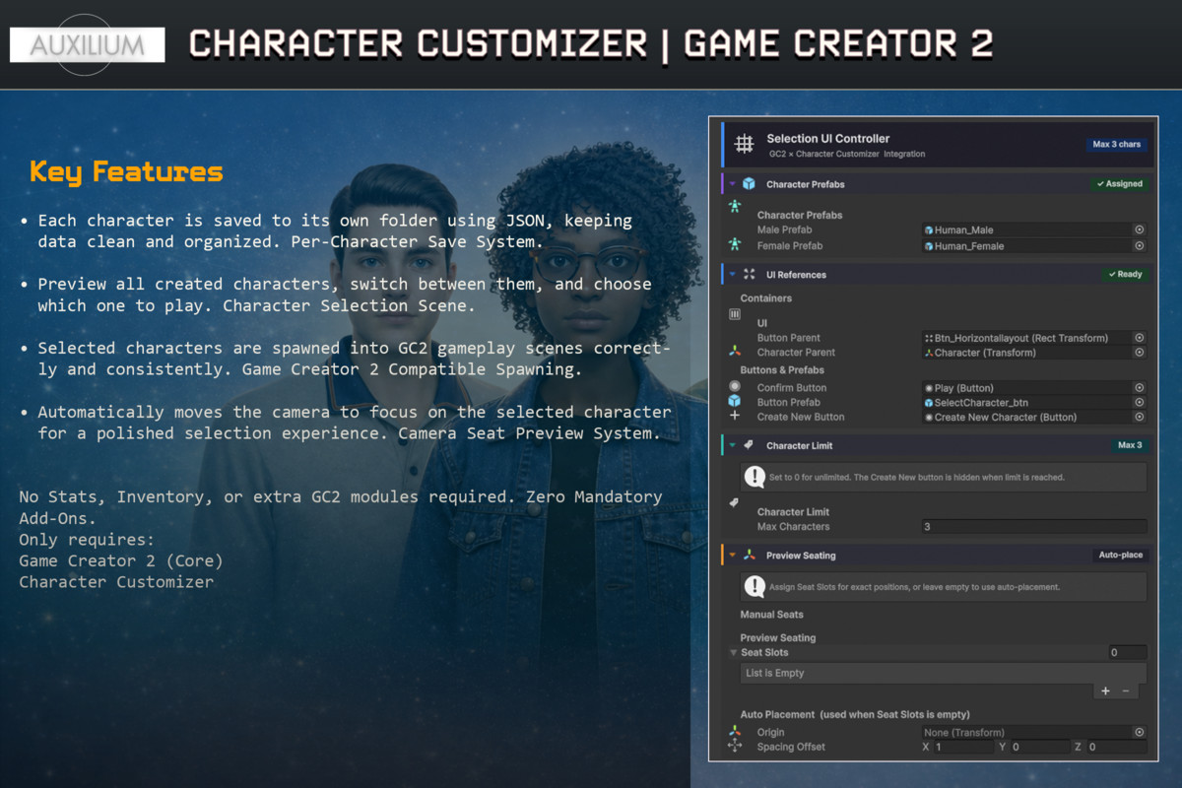Click the plus icon left of Create New Button

(x=734, y=417)
